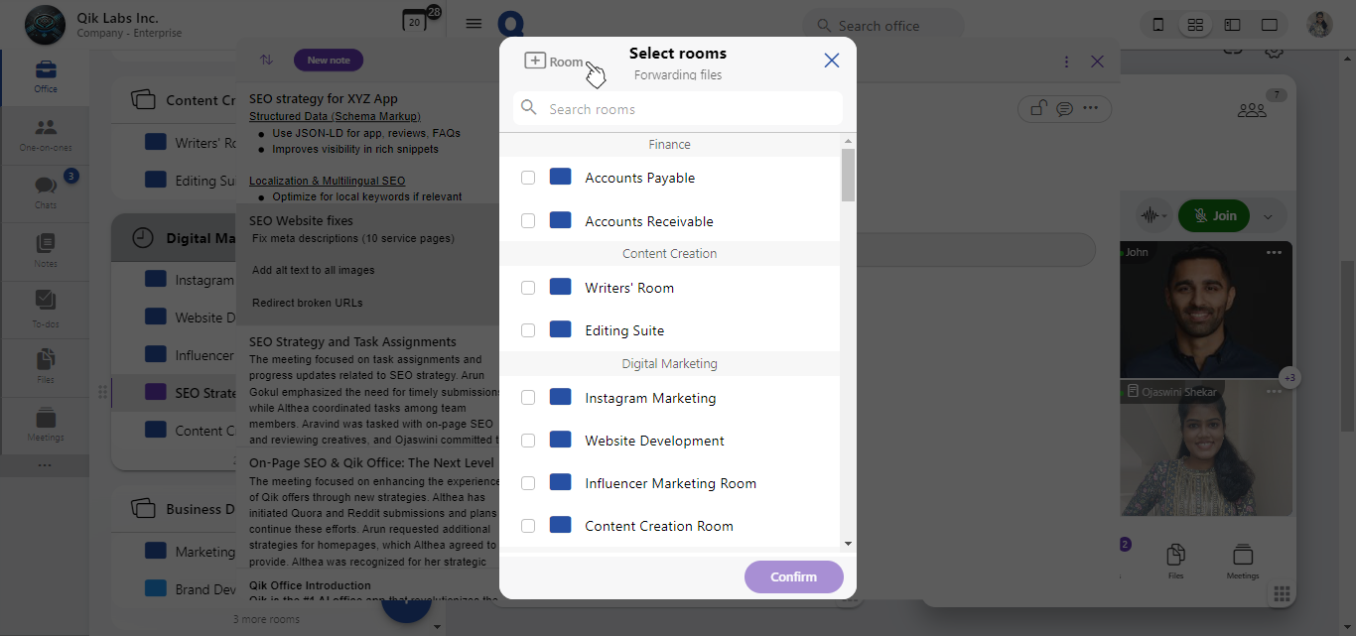Select the Instagram Marketing checkbox
Image resolution: width=1356 pixels, height=636 pixels.
point(528,398)
